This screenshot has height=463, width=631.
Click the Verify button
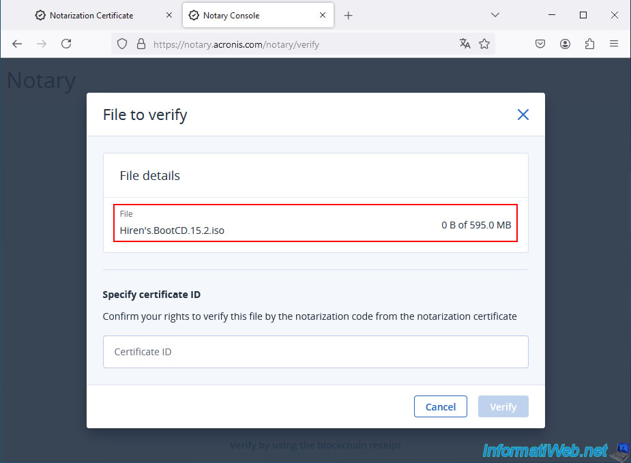coord(503,406)
